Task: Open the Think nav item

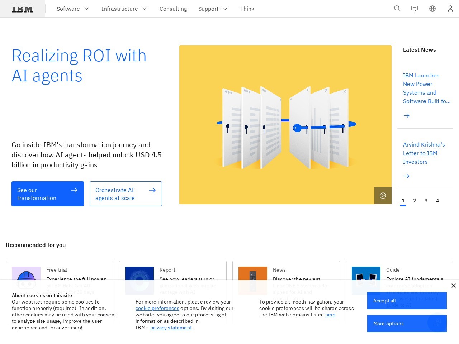Action: (x=247, y=9)
